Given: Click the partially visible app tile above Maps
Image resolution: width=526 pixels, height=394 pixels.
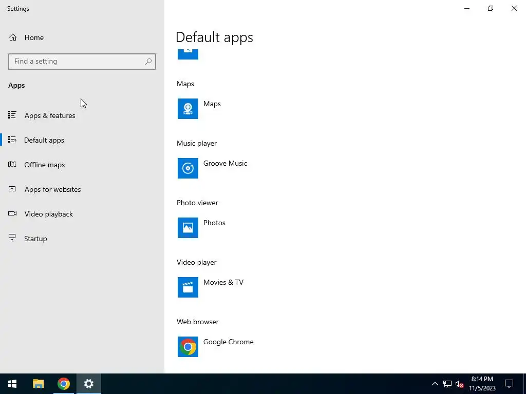Looking at the screenshot, I should click(x=188, y=54).
